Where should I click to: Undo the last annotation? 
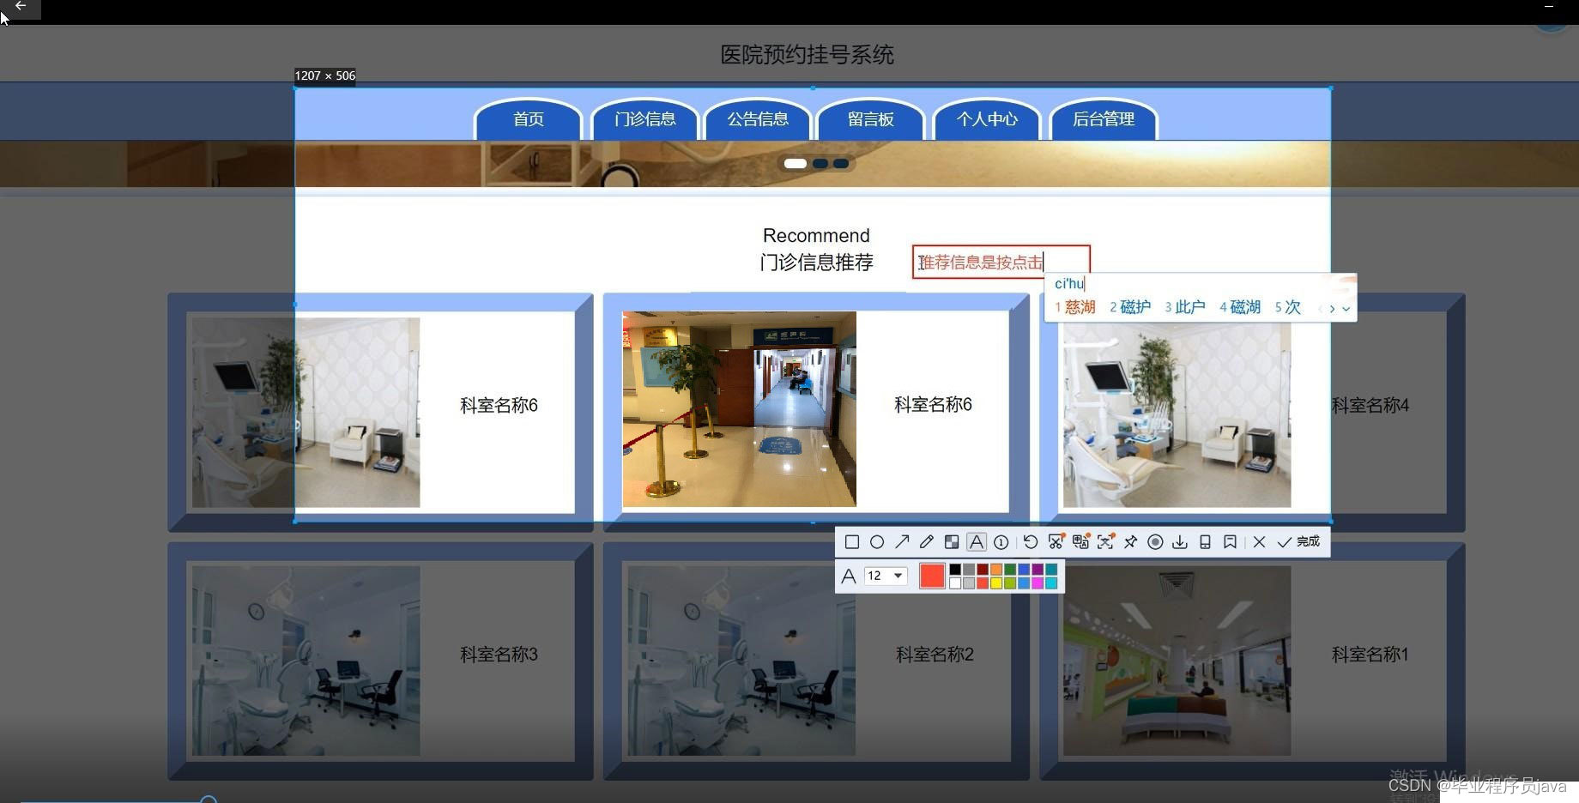point(1030,542)
